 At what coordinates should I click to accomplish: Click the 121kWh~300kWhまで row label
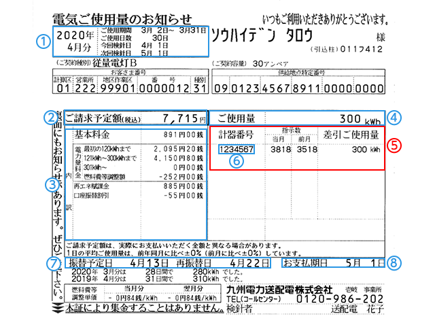point(110,158)
